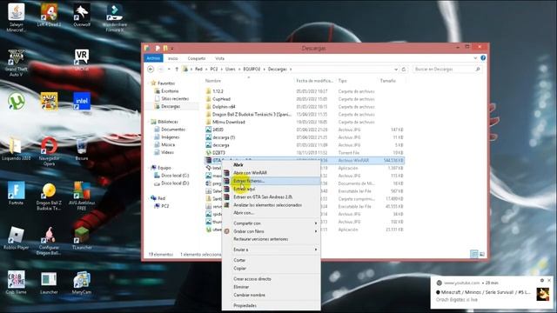Viewport: 557px width, 313px height.
Task: Open the YouTube Minecraft notification
Action: pyautogui.click(x=492, y=292)
